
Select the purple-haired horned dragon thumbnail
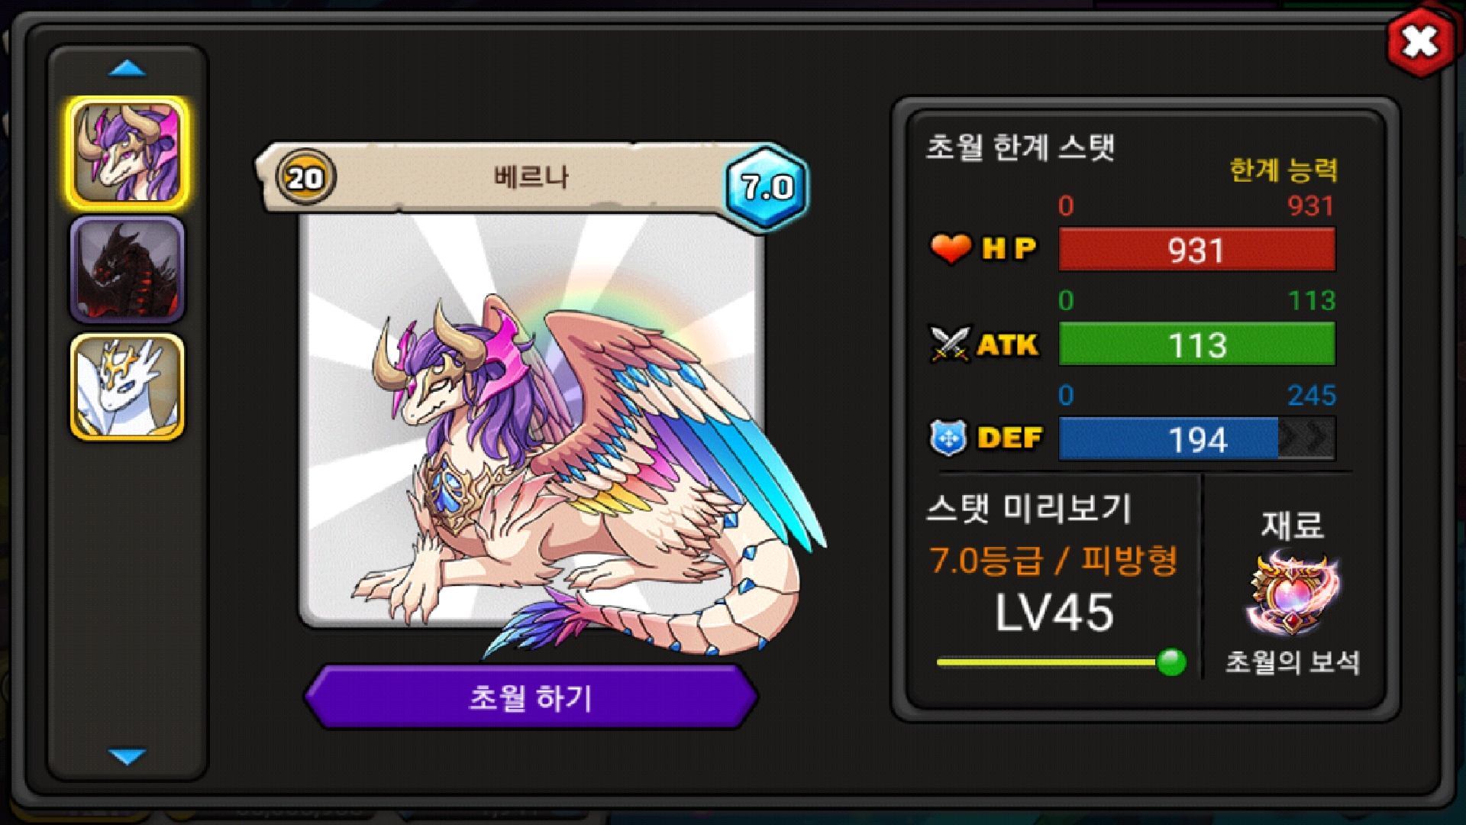pyautogui.click(x=128, y=154)
